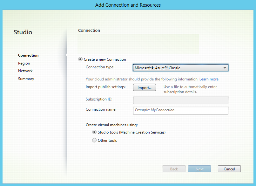The height and width of the screenshot is (186, 256).
Task: Go to the Summary step in sidebar
Action: tap(26, 79)
